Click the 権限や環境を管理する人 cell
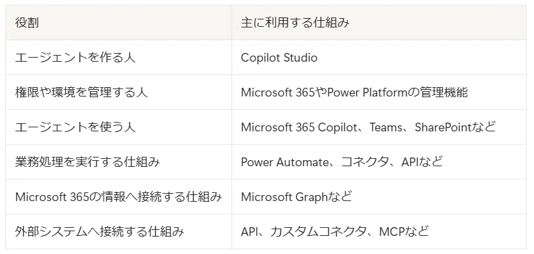Screen dimensions: 534x254 coord(119,92)
